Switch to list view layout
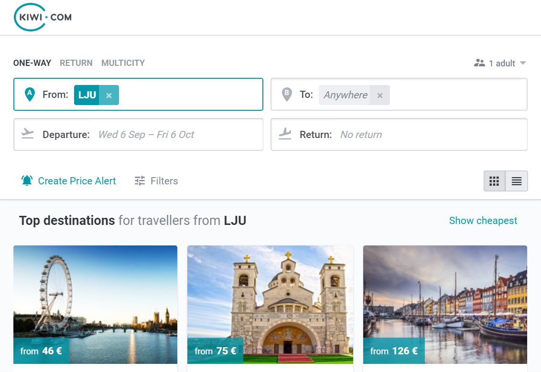The image size is (541, 372). [x=517, y=181]
